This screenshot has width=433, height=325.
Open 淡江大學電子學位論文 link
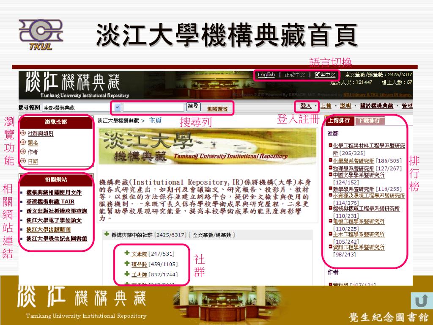pyautogui.click(x=54, y=220)
